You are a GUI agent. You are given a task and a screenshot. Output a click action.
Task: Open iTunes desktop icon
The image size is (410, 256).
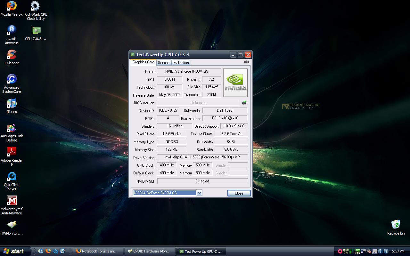(x=12, y=106)
